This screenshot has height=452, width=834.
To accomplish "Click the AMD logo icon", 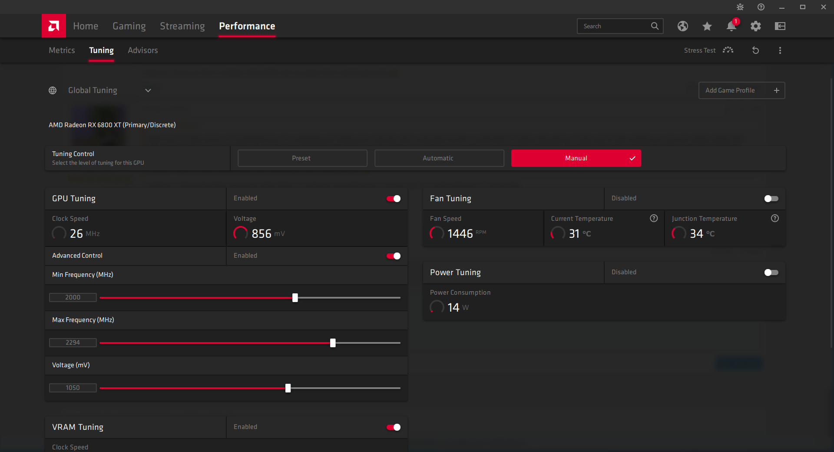I will 54,26.
